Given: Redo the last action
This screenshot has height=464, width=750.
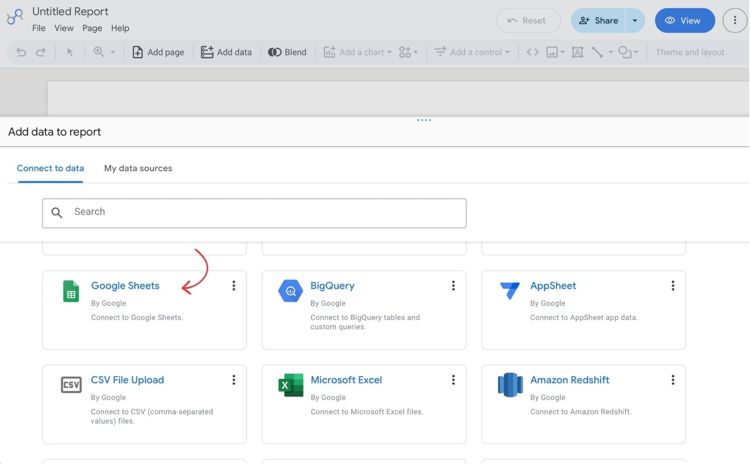Looking at the screenshot, I should tap(41, 52).
